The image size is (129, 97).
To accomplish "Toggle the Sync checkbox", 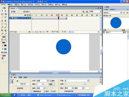I will pyautogui.click(x=45, y=91).
